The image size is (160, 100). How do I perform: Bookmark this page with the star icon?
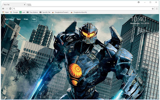click(x=153, y=9)
